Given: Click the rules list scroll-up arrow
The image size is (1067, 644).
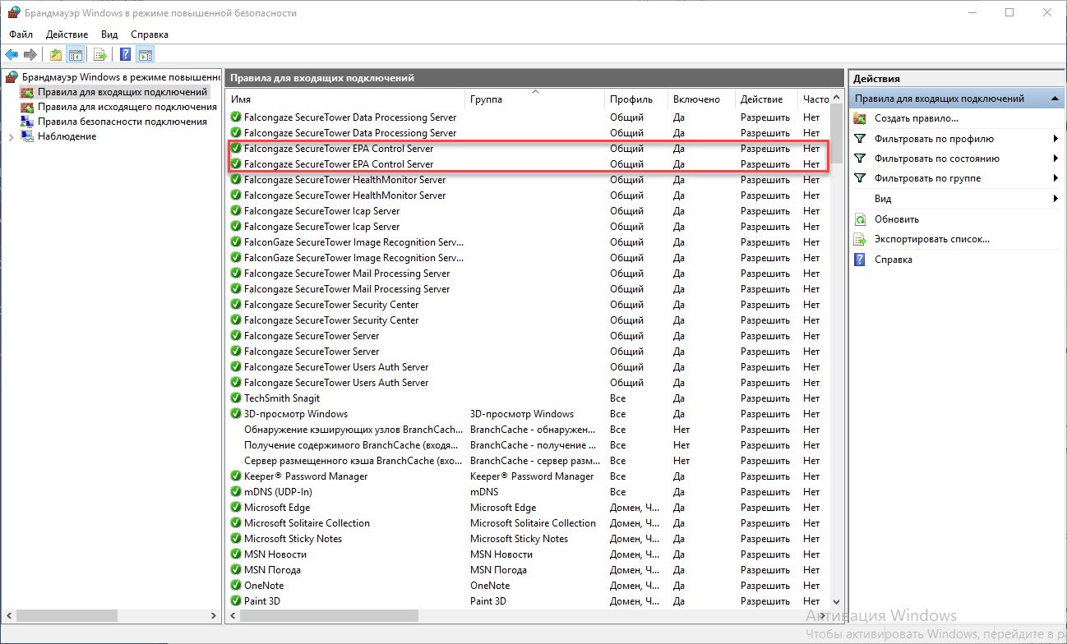Looking at the screenshot, I should pyautogui.click(x=837, y=98).
